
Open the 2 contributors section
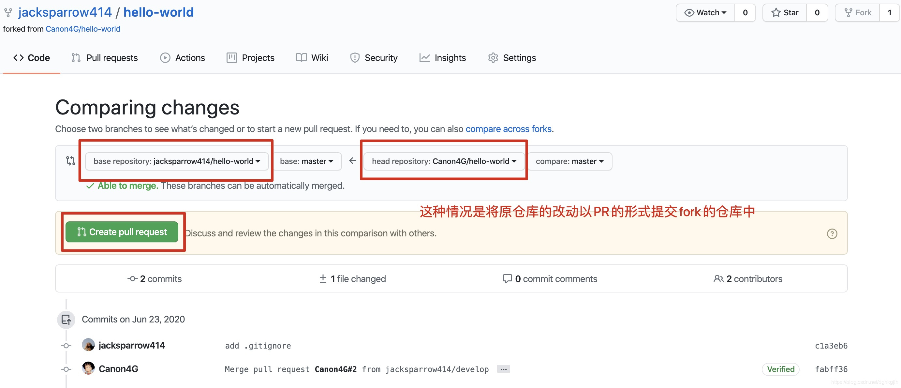coord(748,279)
